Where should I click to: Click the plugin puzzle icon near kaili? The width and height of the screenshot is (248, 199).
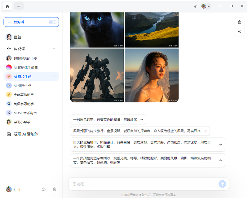click(x=44, y=189)
